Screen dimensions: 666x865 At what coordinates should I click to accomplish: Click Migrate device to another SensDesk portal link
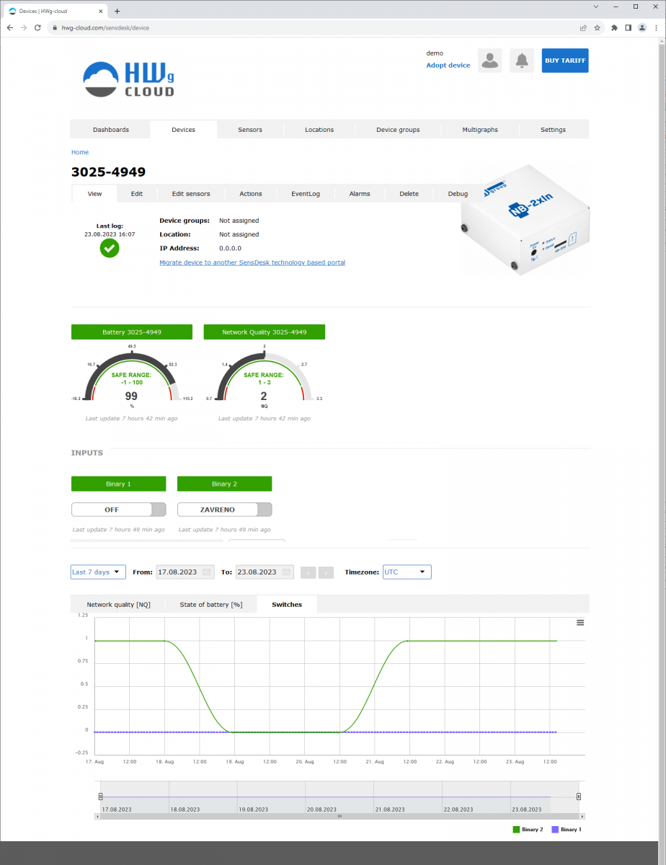(x=252, y=262)
